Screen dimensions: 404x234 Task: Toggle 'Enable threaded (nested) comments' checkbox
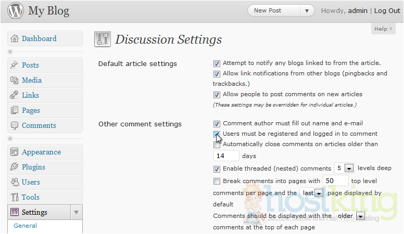(x=217, y=169)
